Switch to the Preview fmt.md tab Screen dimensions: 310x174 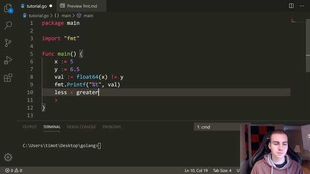82,6
